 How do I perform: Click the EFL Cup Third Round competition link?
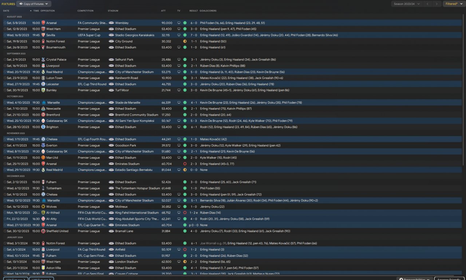pyautogui.click(x=92, y=84)
